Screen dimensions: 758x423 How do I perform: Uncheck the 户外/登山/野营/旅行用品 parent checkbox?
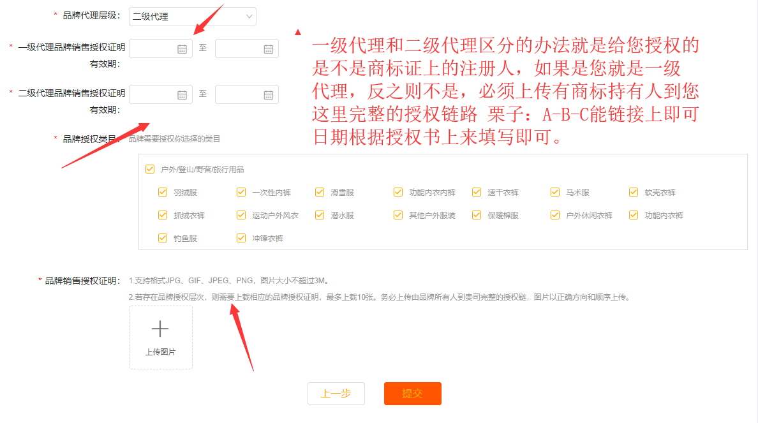point(150,169)
